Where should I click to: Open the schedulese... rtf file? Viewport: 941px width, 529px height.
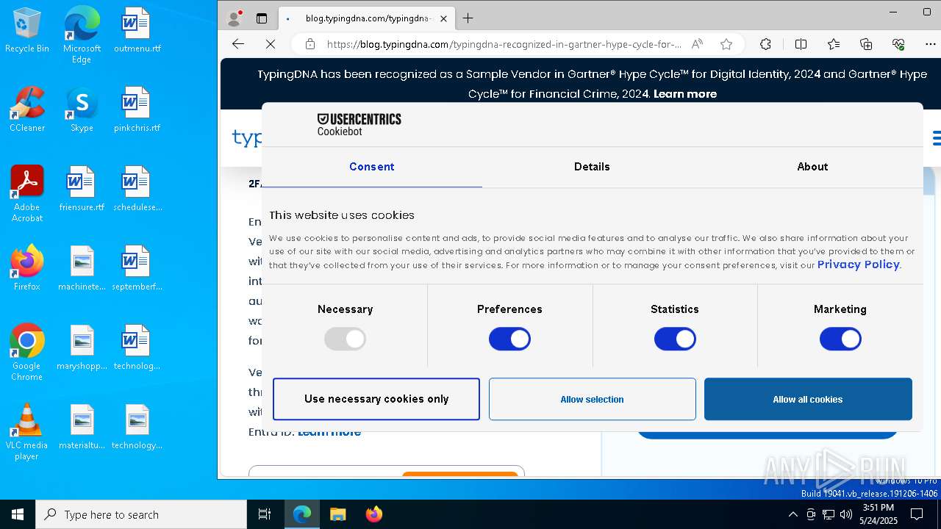coord(137,189)
